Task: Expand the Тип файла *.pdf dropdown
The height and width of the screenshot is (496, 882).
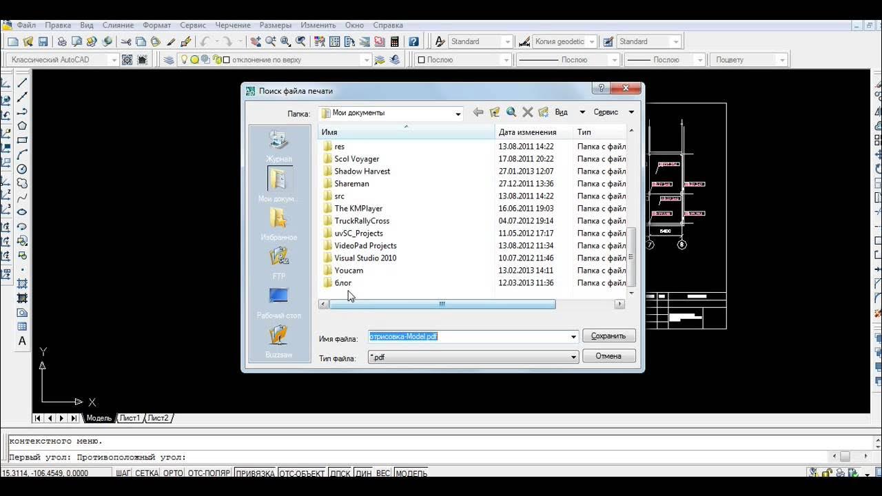Action: [x=573, y=357]
